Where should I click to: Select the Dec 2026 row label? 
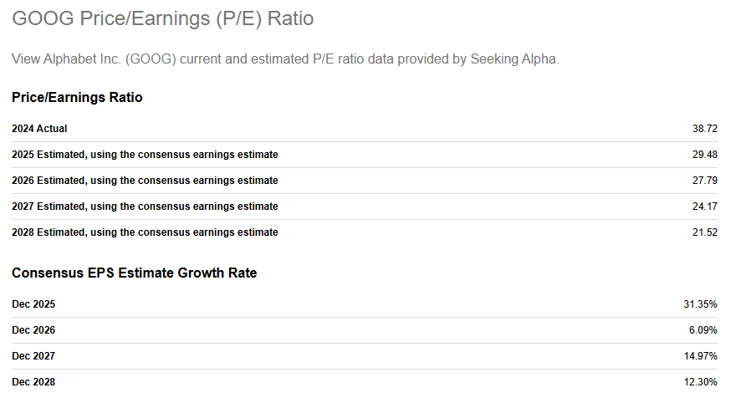coord(33,330)
